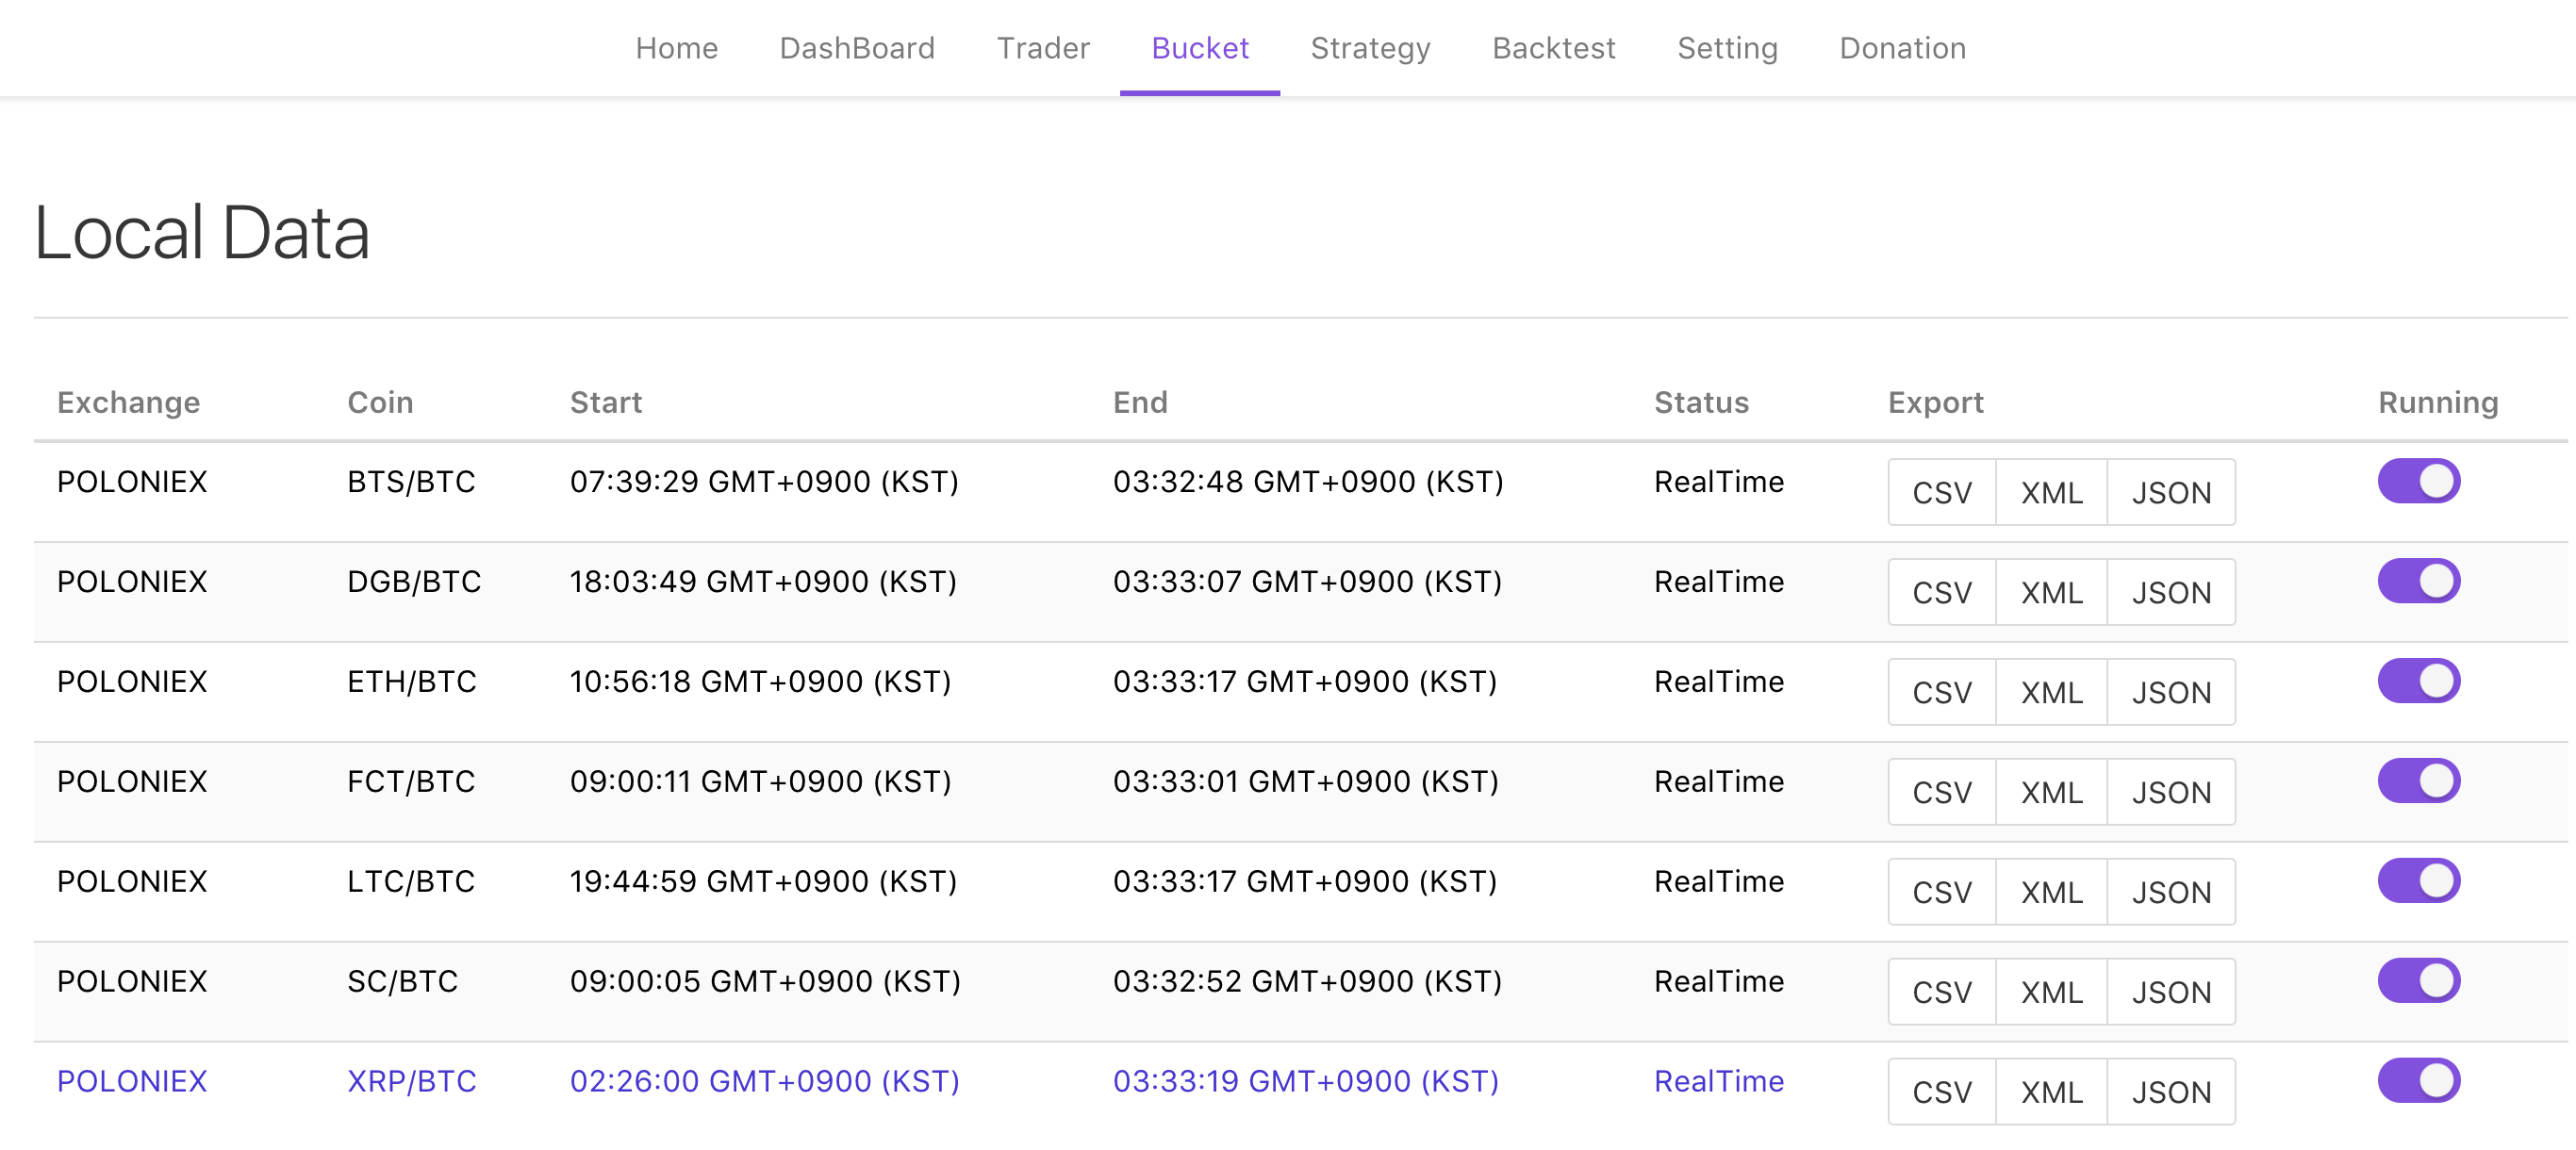Viewport: 2576px width, 1150px height.
Task: Disable Running switch for ETH/BTC
Action: (2418, 681)
